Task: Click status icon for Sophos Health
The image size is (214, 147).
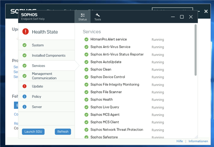Action: [86, 99]
